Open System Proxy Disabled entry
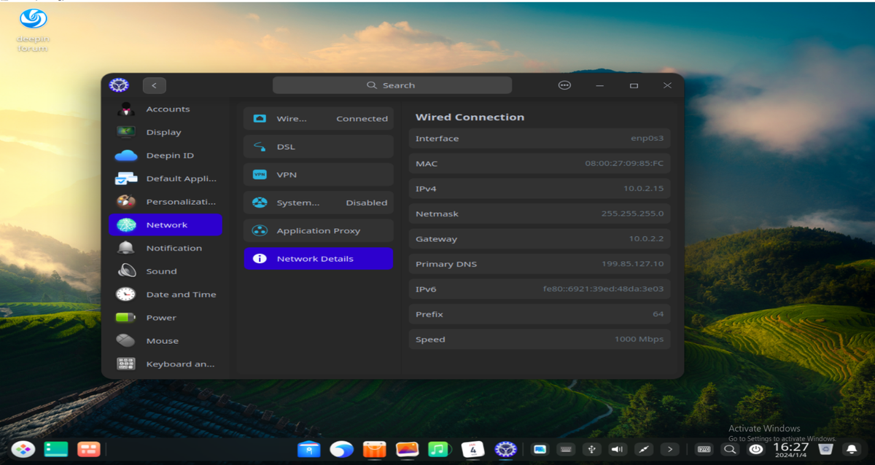The image size is (875, 465). point(318,203)
